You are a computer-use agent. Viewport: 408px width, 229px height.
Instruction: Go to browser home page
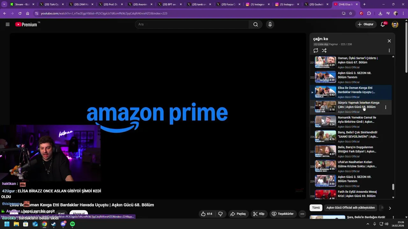click(x=27, y=13)
